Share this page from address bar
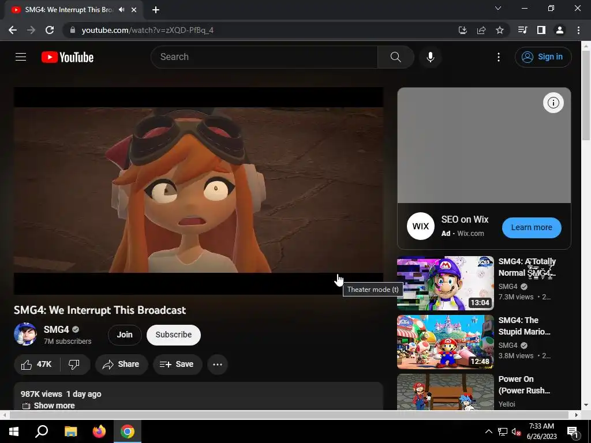 (481, 30)
